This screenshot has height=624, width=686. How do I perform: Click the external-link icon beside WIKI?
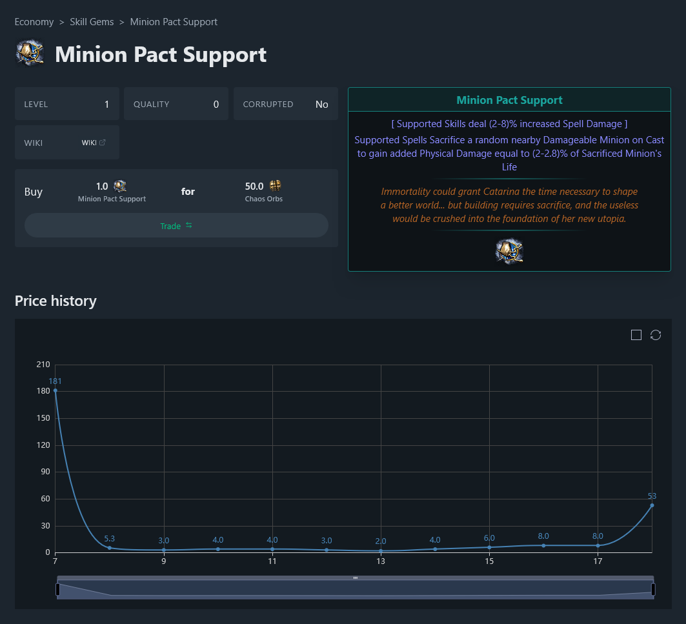pos(103,142)
